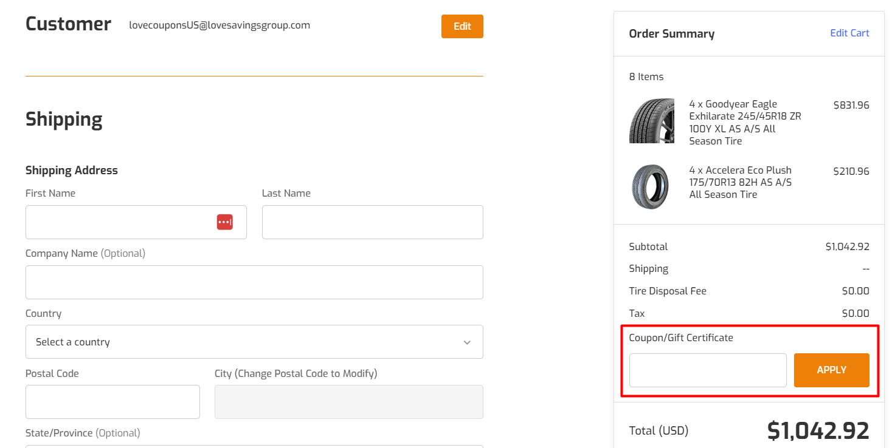Click the Subtotal $1,042.92 value
Screen dimensions: 892x448
[x=847, y=246]
